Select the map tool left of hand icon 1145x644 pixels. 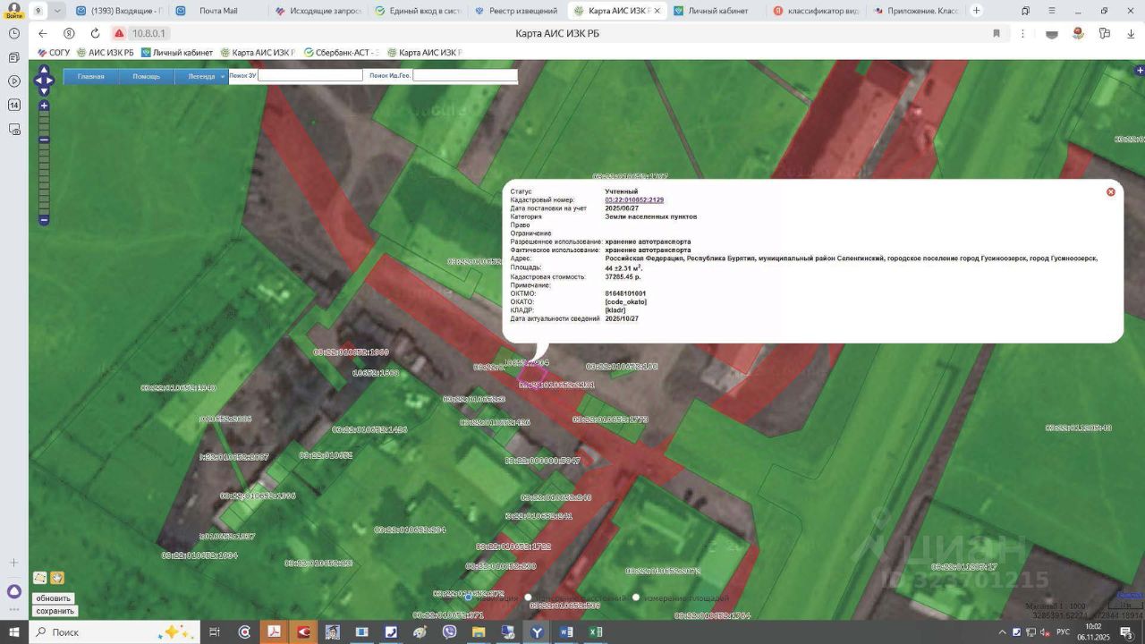click(x=39, y=578)
